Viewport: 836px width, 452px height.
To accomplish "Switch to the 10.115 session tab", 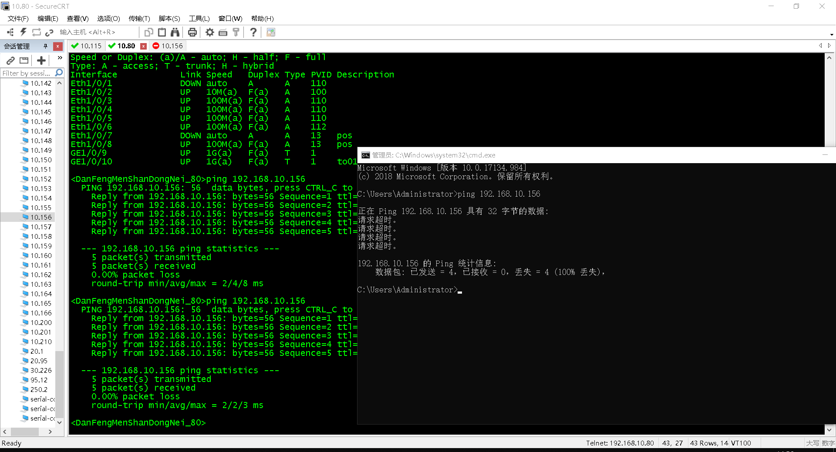I will click(87, 46).
